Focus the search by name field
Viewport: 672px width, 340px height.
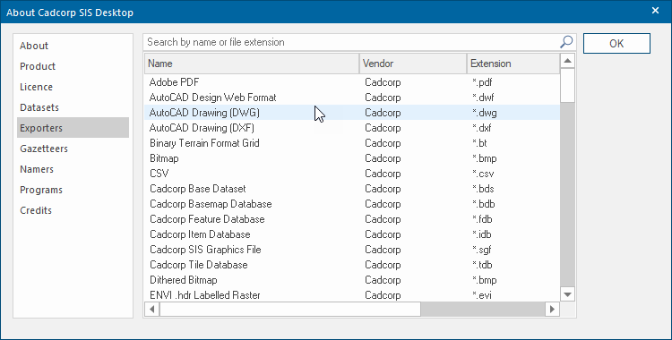pyautogui.click(x=351, y=42)
